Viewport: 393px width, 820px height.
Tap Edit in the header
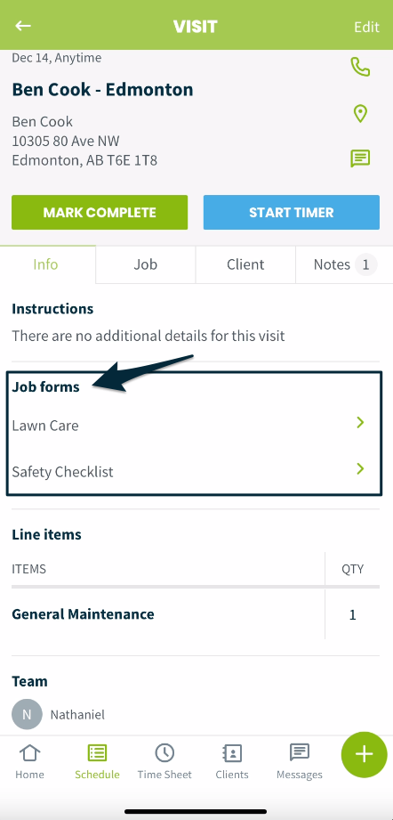point(366,28)
